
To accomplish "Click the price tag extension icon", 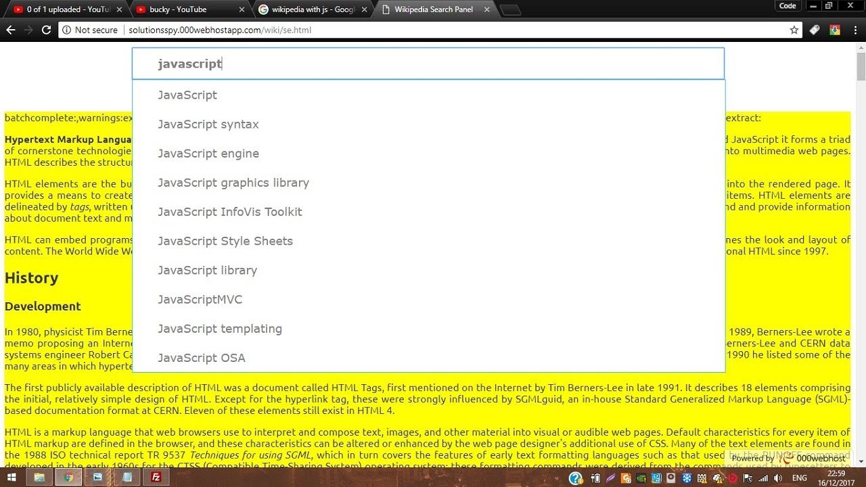I will [815, 30].
